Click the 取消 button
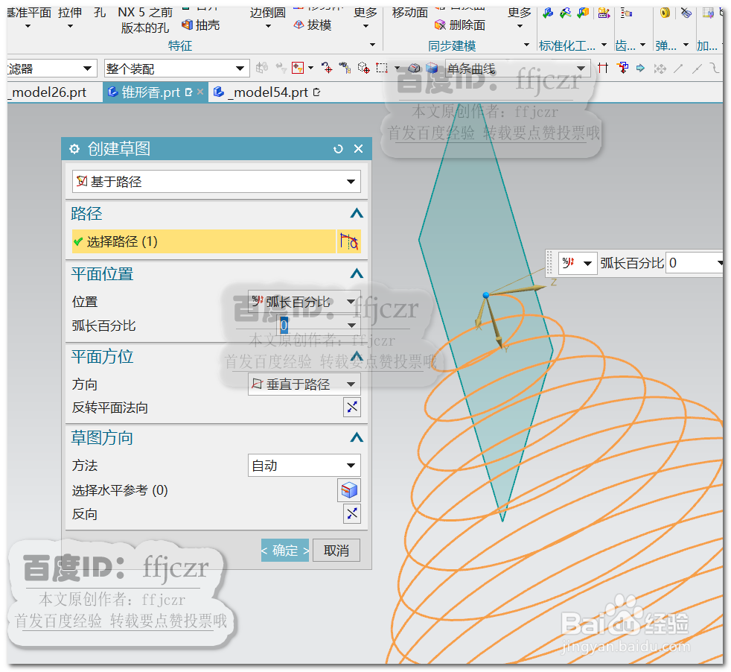This screenshot has height=672, width=731. [336, 551]
